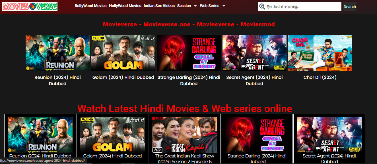Viewport: 377px width, 164px height.
Task: Click Golam poster in latest movies grid
Action: click(x=112, y=135)
